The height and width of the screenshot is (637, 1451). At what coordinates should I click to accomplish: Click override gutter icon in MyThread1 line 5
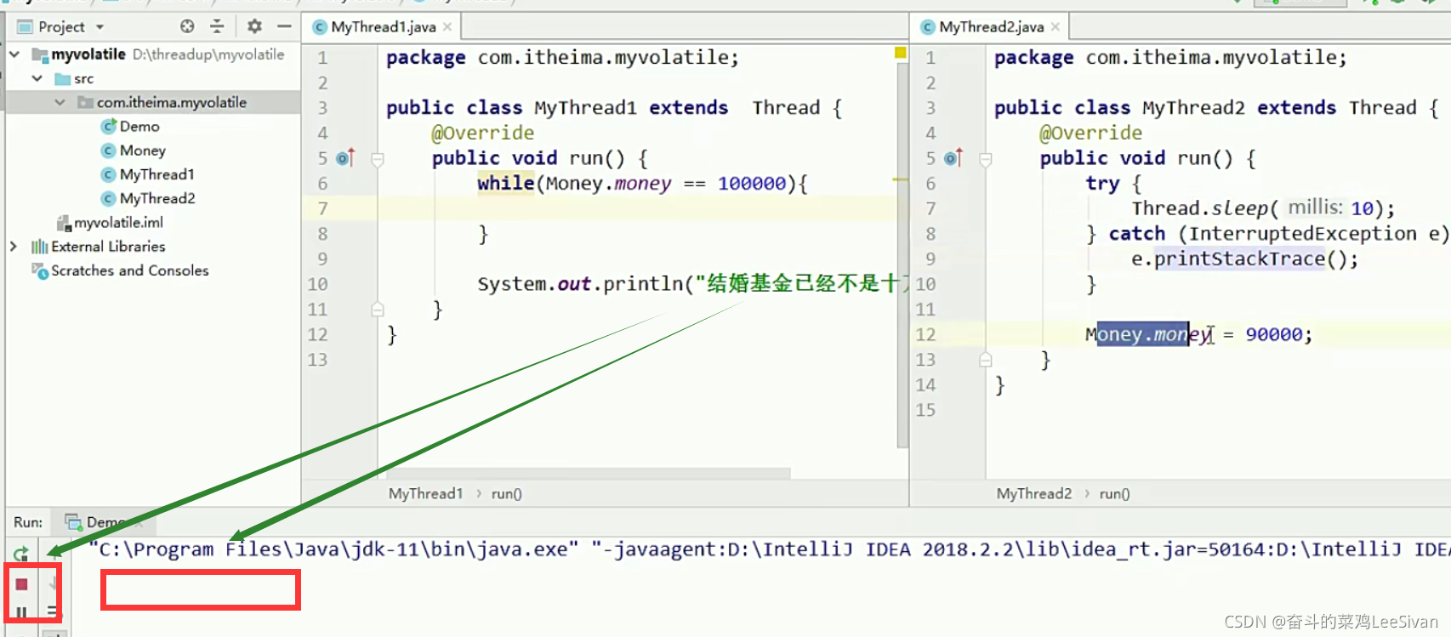pos(345,158)
